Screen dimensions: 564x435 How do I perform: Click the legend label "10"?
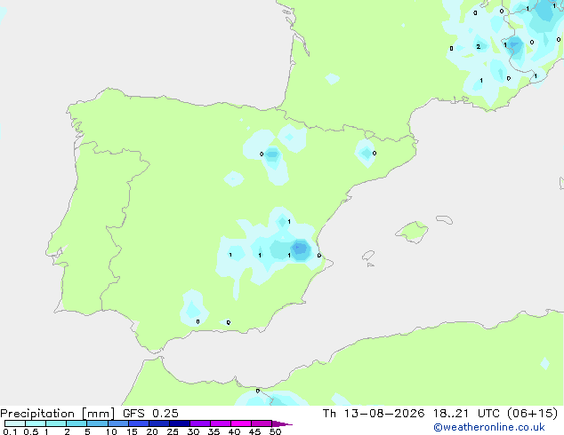pyautogui.click(x=111, y=431)
